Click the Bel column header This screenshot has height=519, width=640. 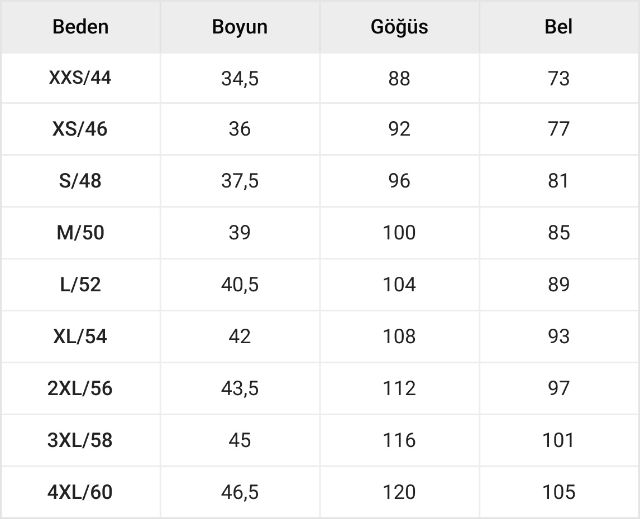click(x=558, y=27)
